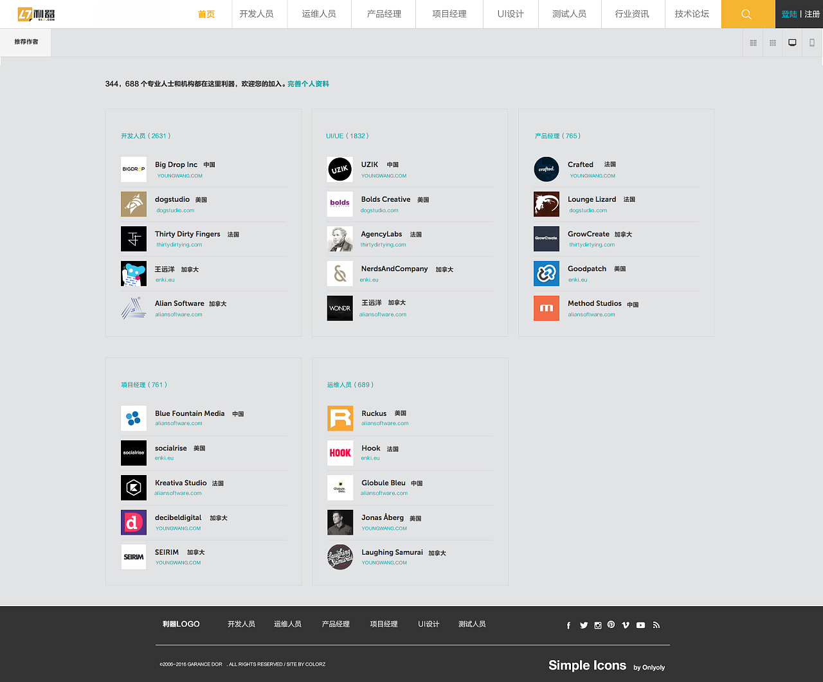Open the Twitter icon in footer
This screenshot has height=682, width=823.
(584, 625)
